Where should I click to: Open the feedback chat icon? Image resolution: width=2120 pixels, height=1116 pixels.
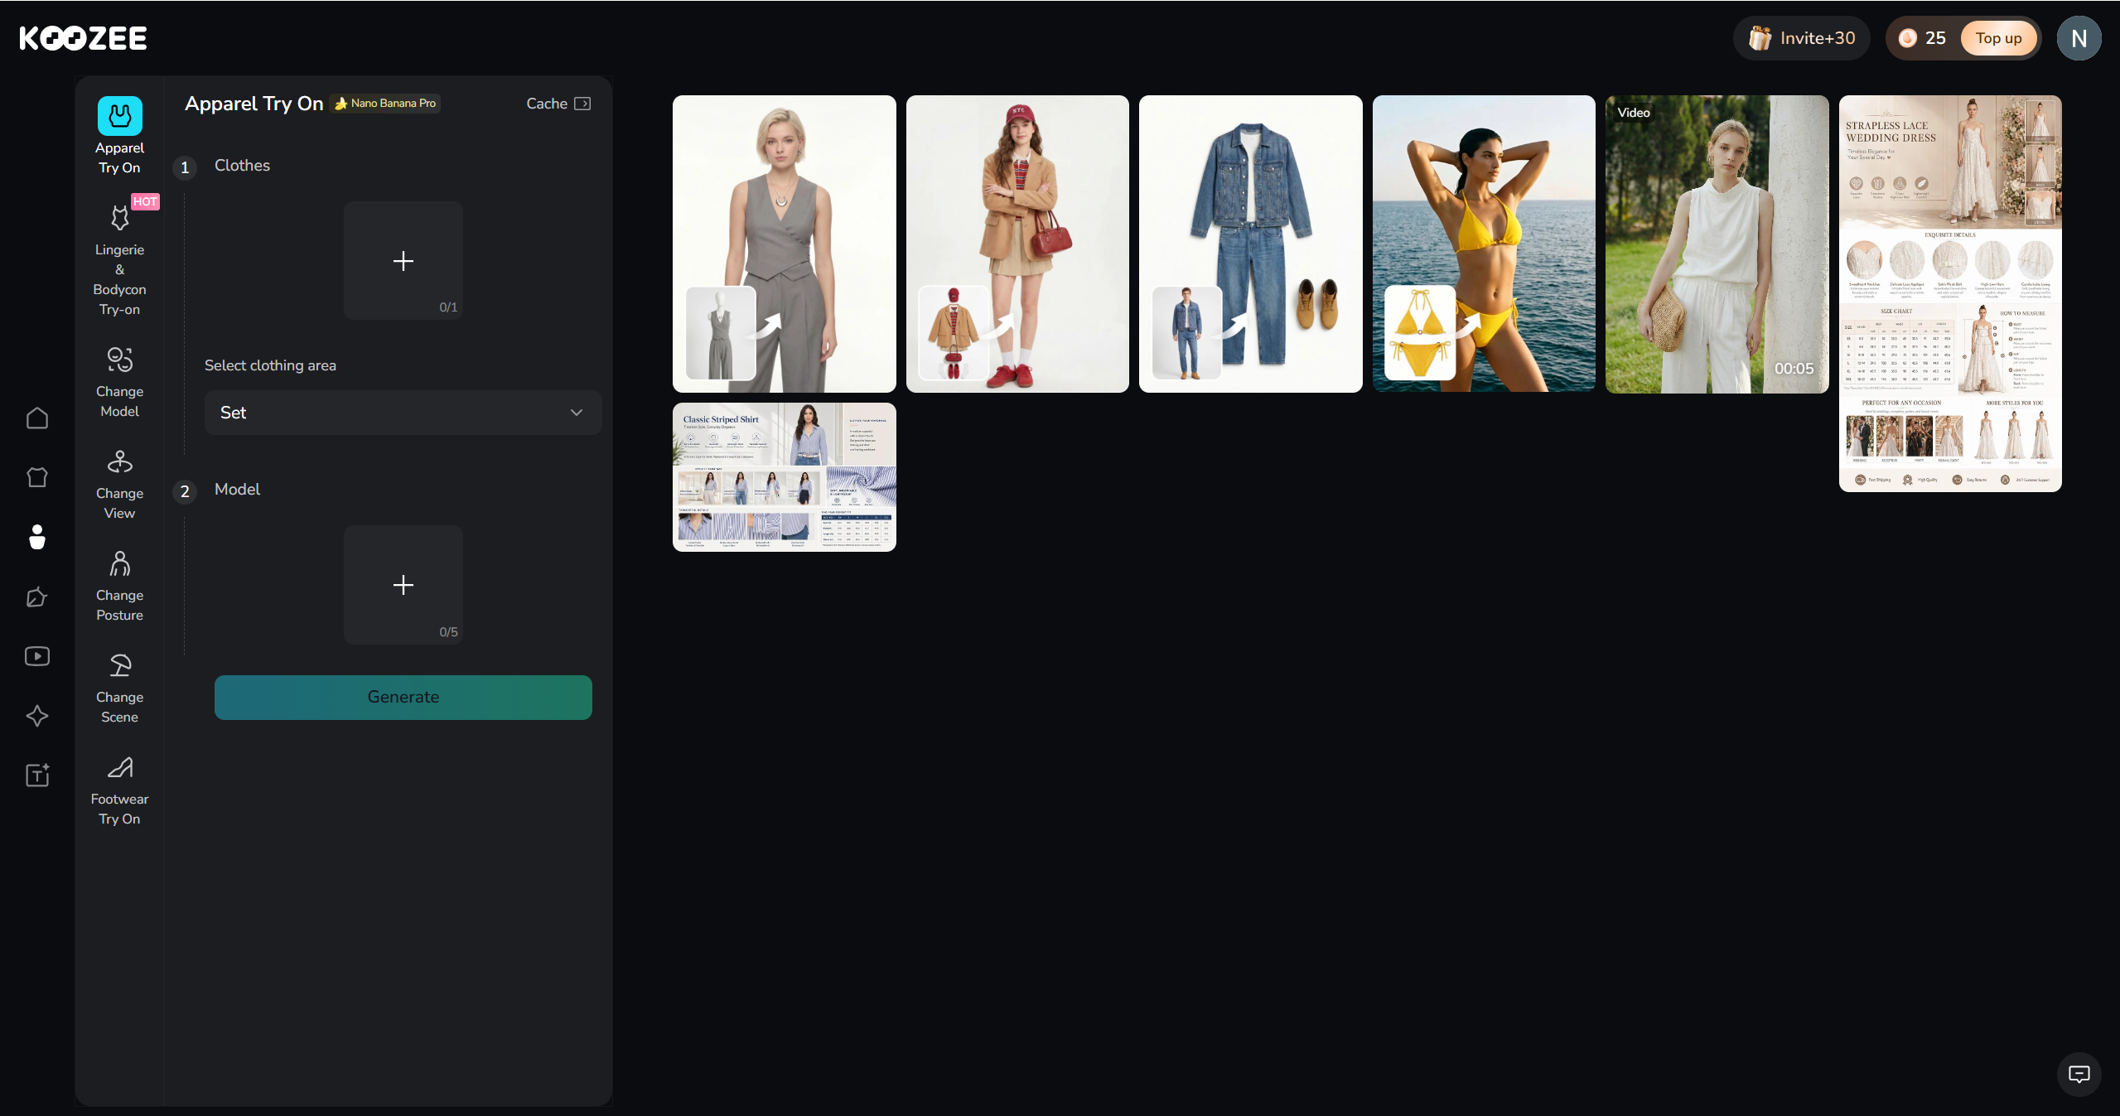(2079, 1075)
